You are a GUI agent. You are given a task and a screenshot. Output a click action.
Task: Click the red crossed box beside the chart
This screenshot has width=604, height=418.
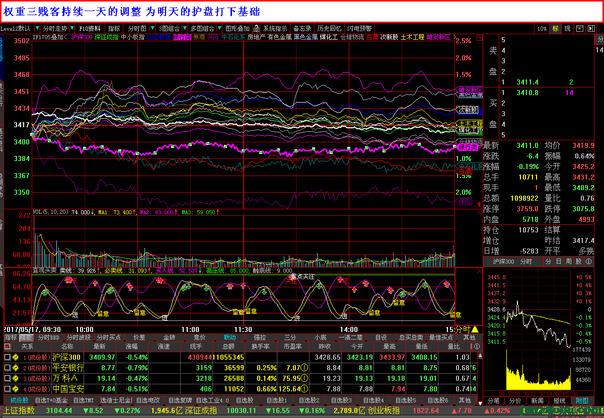point(479,37)
